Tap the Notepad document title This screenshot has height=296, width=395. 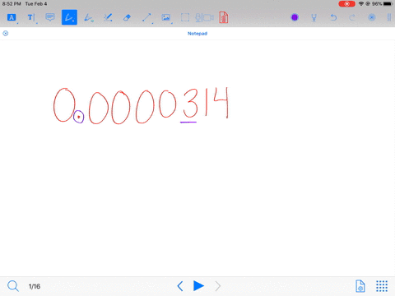point(197,34)
